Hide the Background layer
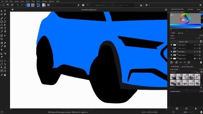 (171, 59)
